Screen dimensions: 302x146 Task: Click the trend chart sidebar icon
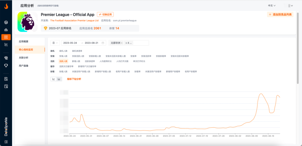point(6,45)
